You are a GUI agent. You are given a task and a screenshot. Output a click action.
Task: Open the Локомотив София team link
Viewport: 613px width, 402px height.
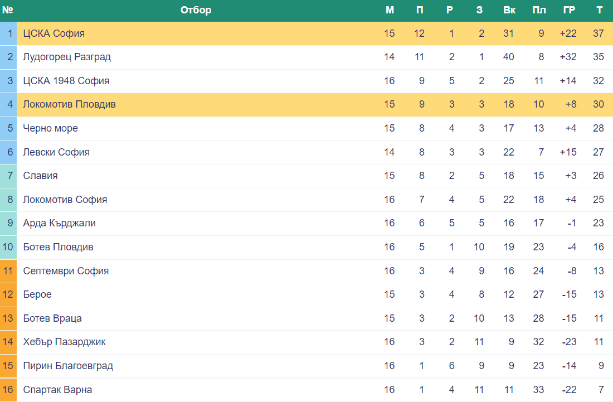65,200
